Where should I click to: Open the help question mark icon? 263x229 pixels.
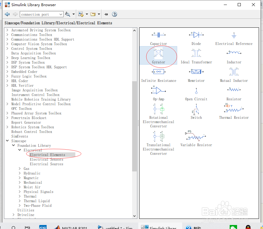115,14
